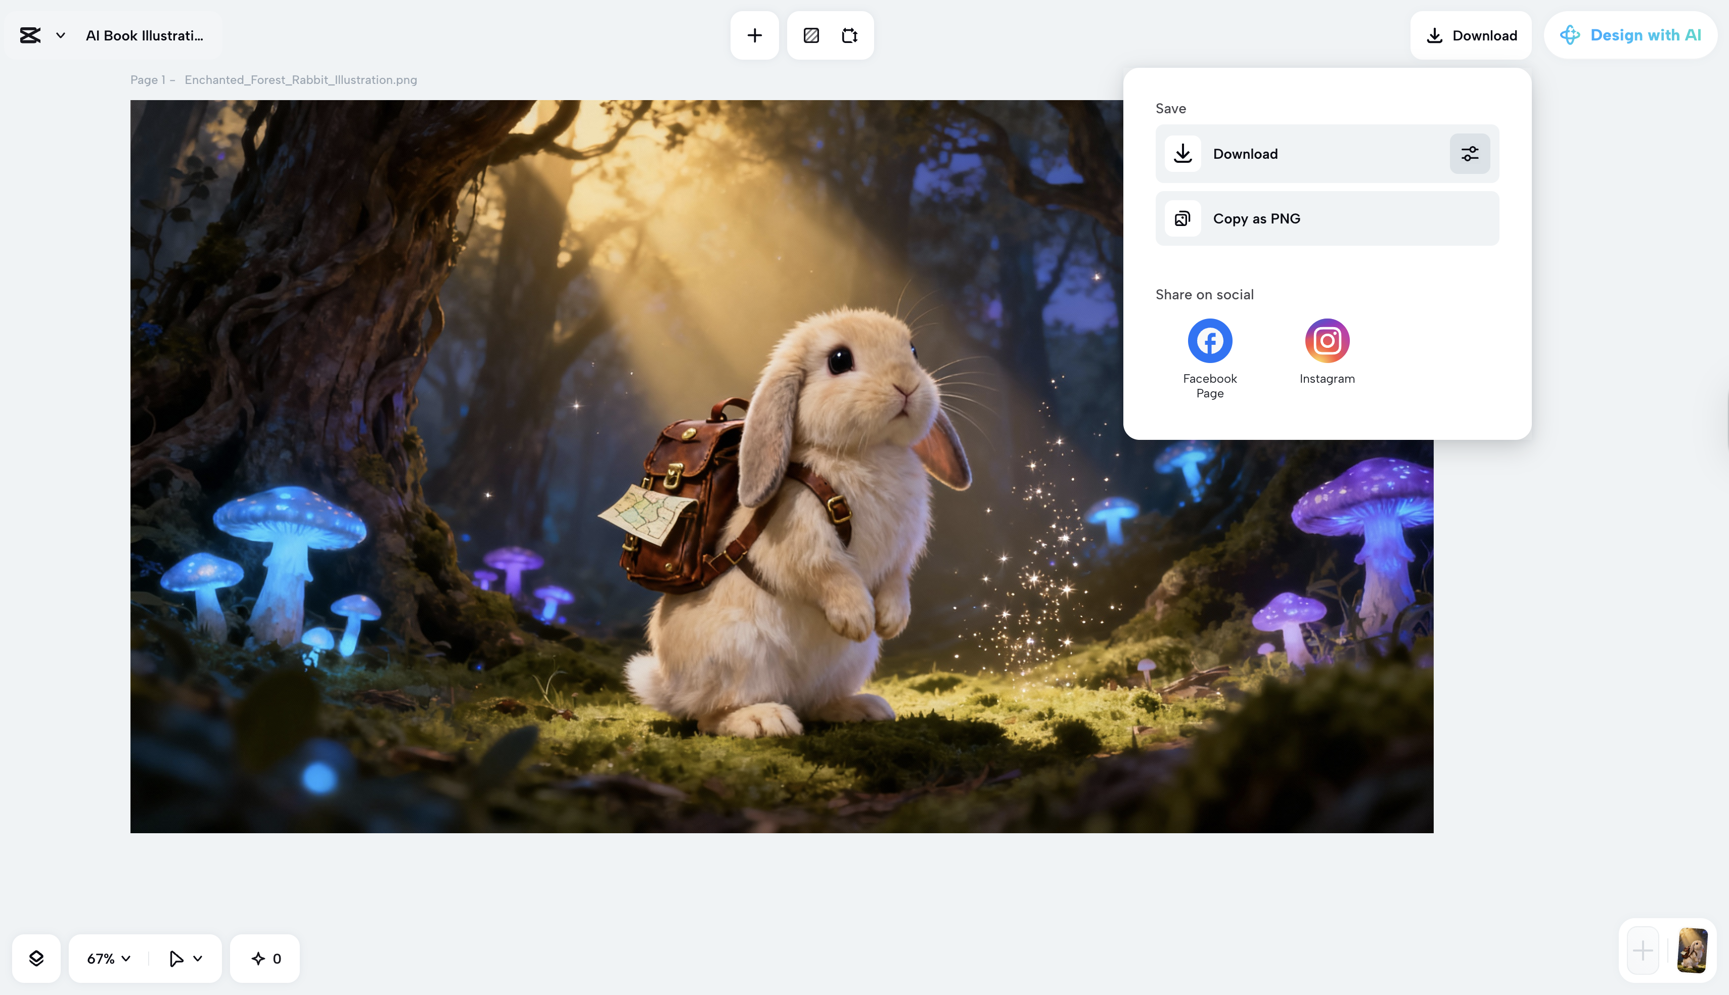Select the Copy as PNG icon
1729x995 pixels.
coord(1182,218)
